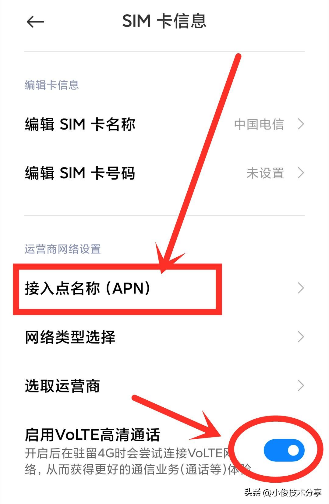Tap chevron on 网络类型选择 row
Image resolution: width=329 pixels, height=504 pixels.
(301, 337)
